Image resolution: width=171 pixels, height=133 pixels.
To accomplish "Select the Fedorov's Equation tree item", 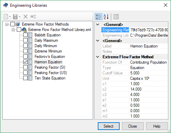I will coord(50,57).
